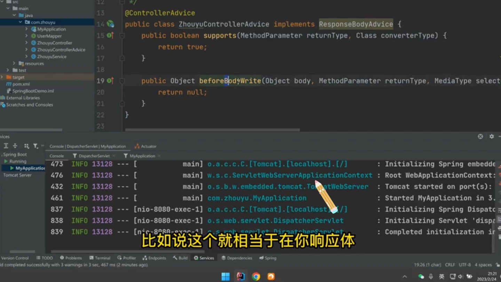The image size is (501, 282).
Task: Expand the test folder
Action: (8, 70)
